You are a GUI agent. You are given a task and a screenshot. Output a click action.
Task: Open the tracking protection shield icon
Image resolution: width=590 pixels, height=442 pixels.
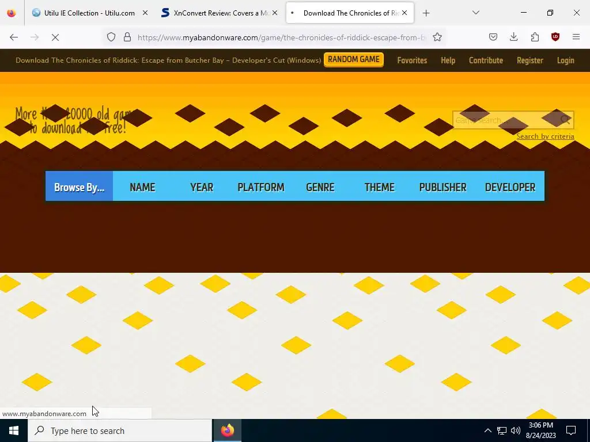[x=111, y=37]
